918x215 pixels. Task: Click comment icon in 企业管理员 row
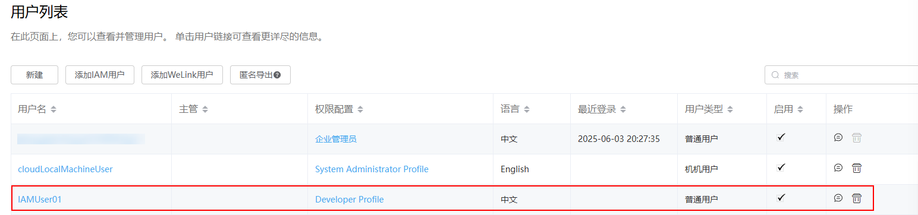tap(838, 138)
